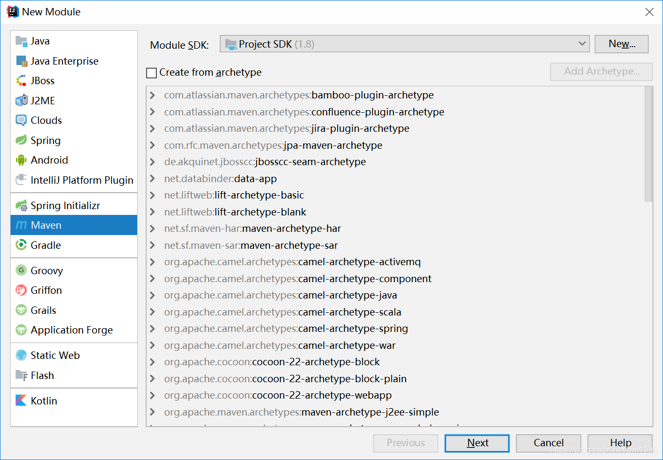Screen dimensions: 663x460
Task: Click the JBoss icon in sidebar
Action: (21, 81)
